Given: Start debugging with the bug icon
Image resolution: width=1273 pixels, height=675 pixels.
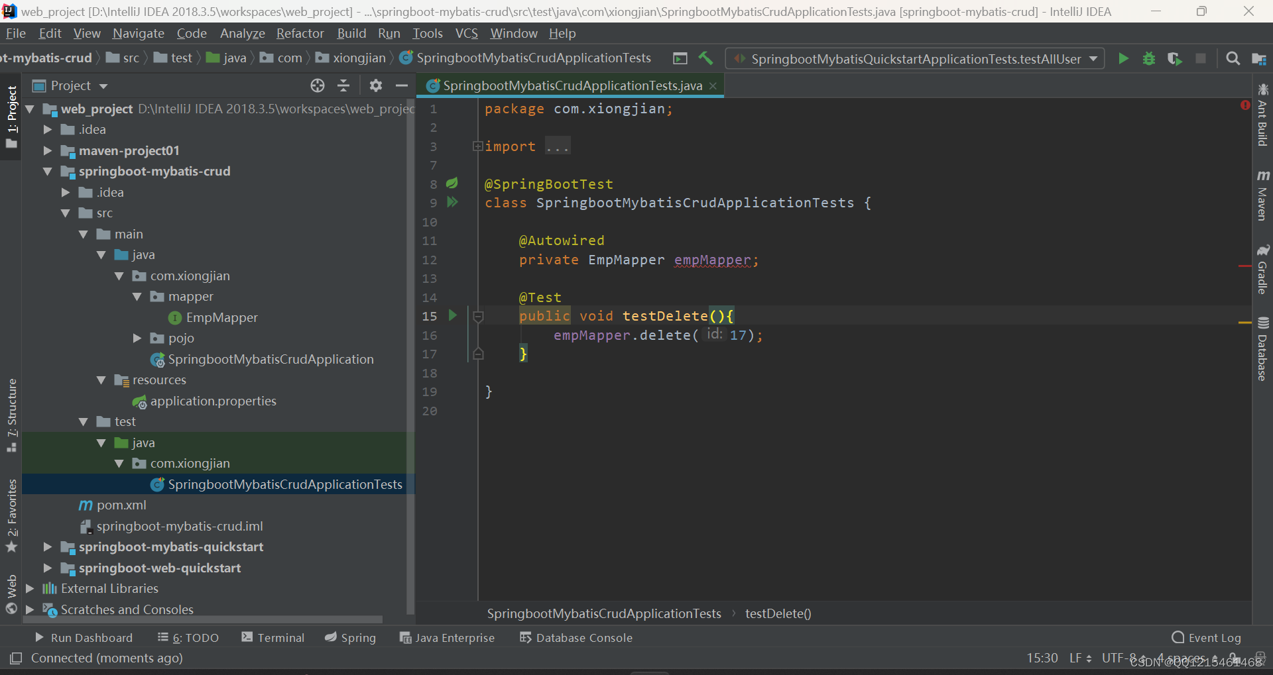Looking at the screenshot, I should [1149, 58].
